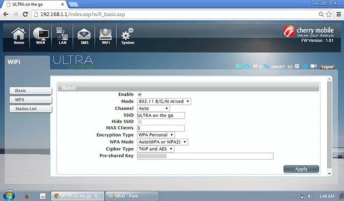The height and width of the screenshot is (201, 344).
Task: Click the battery status icon
Action: (239, 66)
